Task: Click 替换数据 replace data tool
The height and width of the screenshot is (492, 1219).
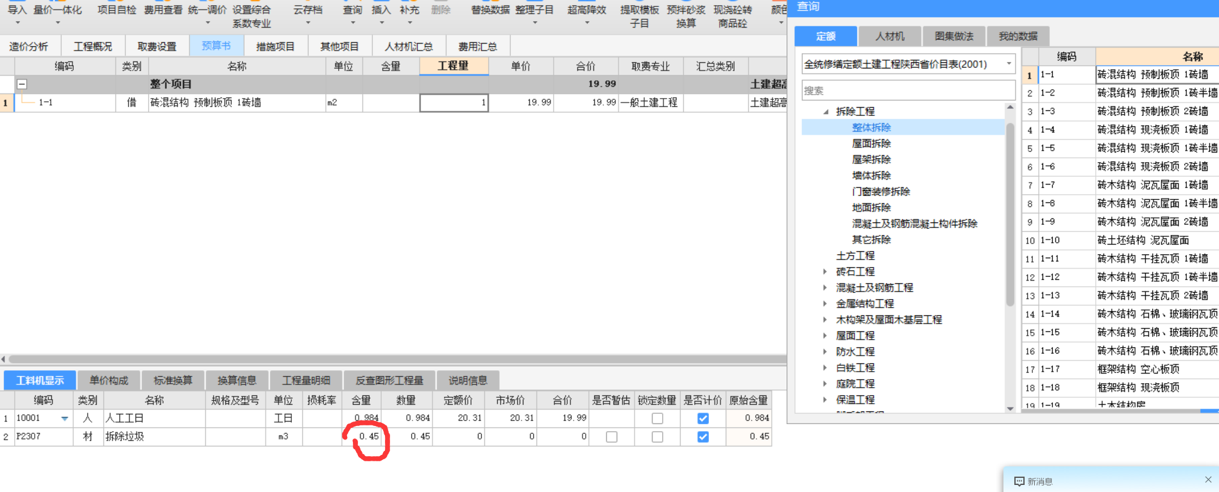Action: pos(490,10)
